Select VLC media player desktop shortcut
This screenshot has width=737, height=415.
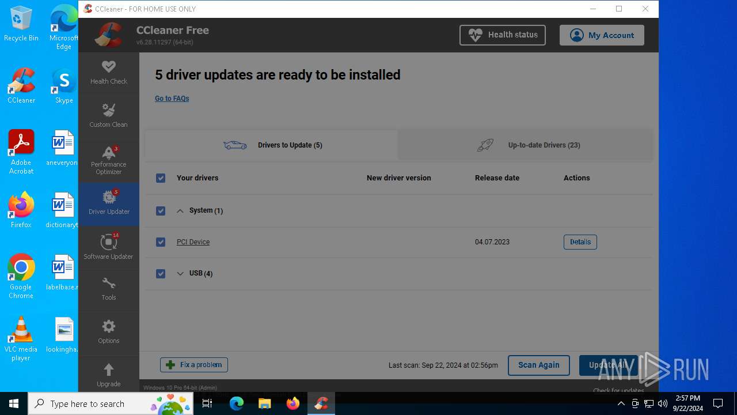(21, 339)
